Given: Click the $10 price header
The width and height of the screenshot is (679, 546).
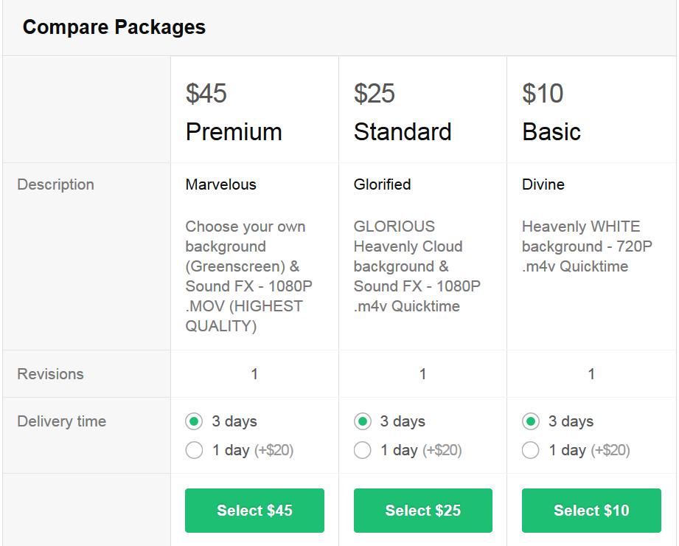Looking at the screenshot, I should 543,94.
